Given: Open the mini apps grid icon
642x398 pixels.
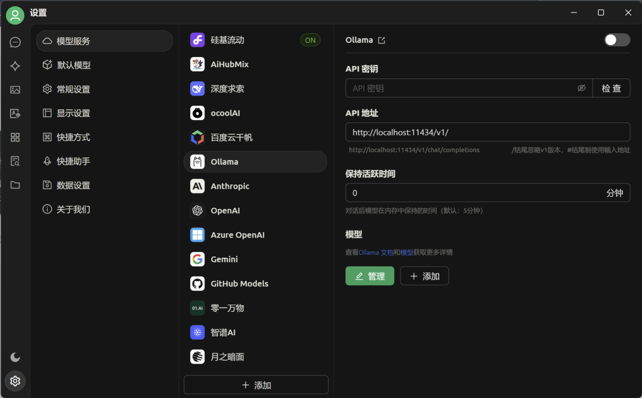Looking at the screenshot, I should point(15,137).
